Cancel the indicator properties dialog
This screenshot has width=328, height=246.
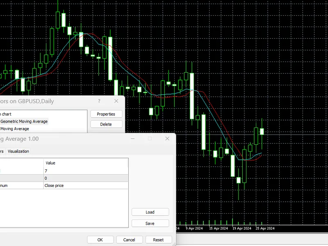click(129, 240)
